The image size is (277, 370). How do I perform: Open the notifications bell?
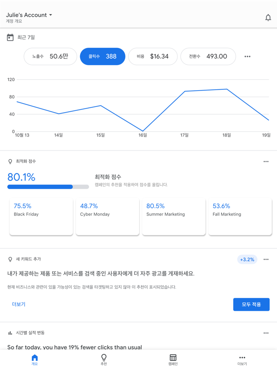268,18
